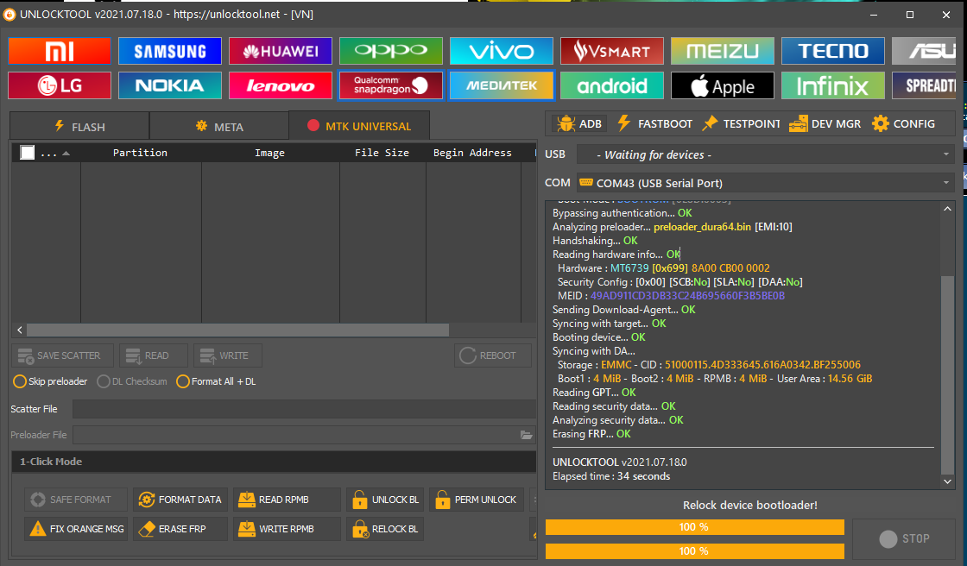Open the ADB bug icon tab
Viewport: 967px width, 566px height.
[579, 124]
